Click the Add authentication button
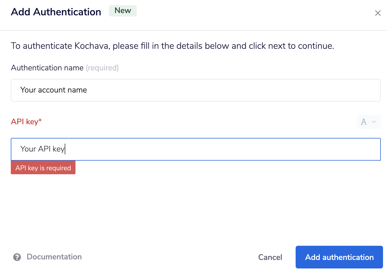387x273 pixels. point(339,257)
